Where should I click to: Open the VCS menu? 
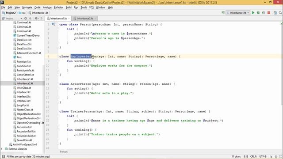pyautogui.click(x=92, y=8)
